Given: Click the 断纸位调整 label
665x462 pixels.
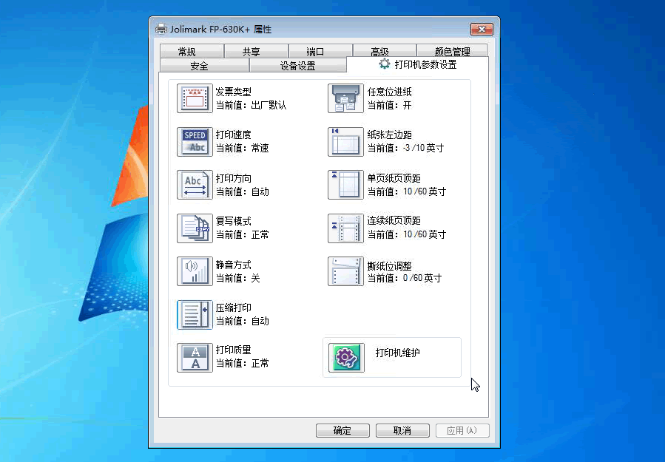Looking at the screenshot, I should click(x=389, y=266).
